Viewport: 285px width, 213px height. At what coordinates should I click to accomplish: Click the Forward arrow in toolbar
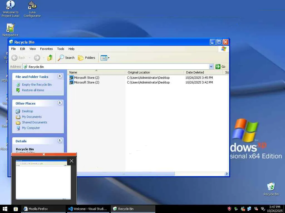pos(37,58)
